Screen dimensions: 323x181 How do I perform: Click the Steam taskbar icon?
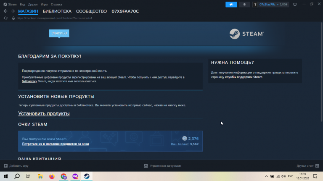(x=87, y=176)
